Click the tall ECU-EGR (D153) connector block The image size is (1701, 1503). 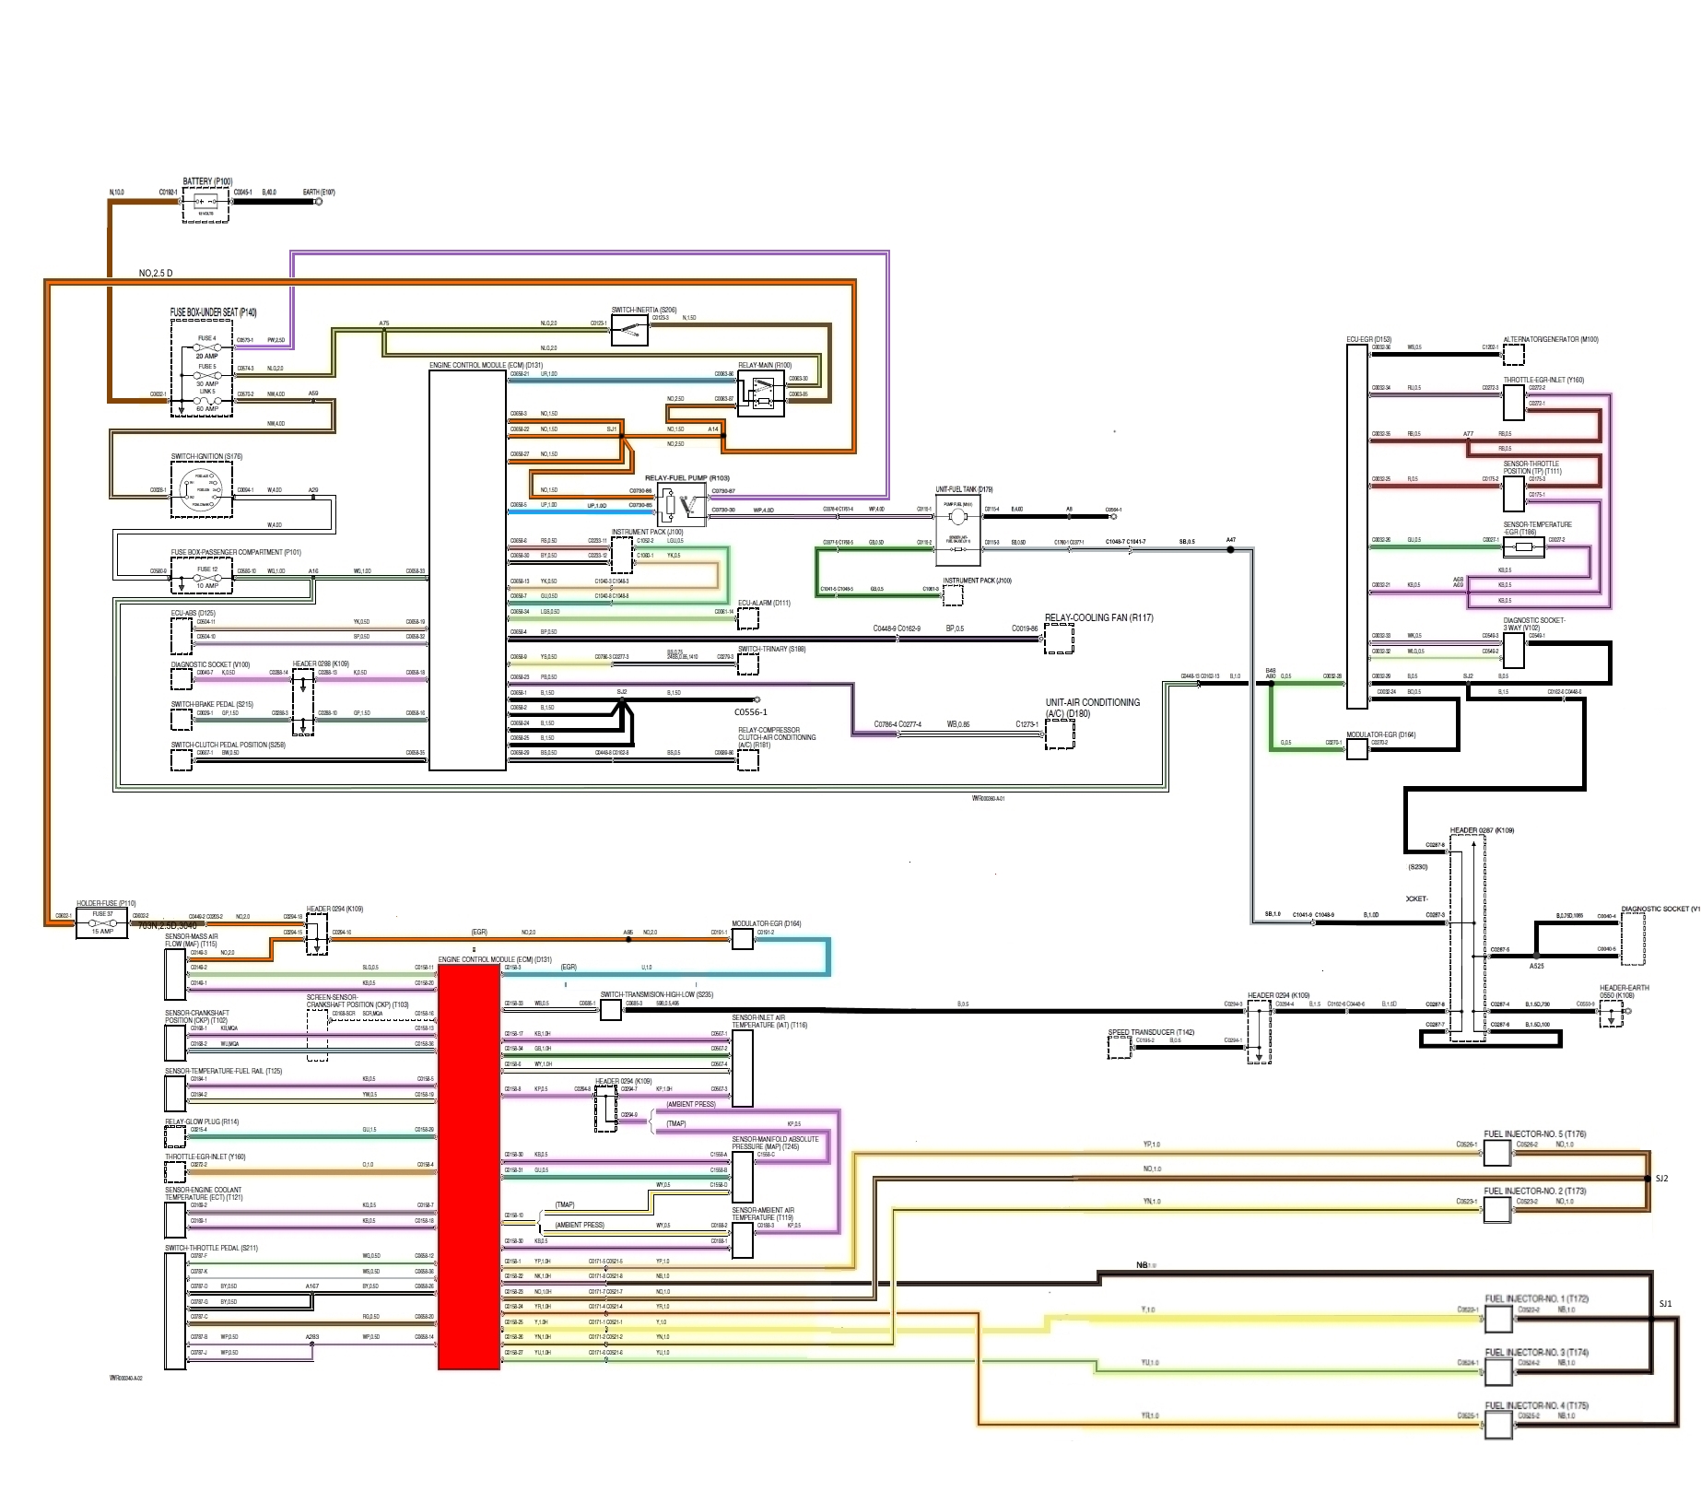click(1356, 525)
